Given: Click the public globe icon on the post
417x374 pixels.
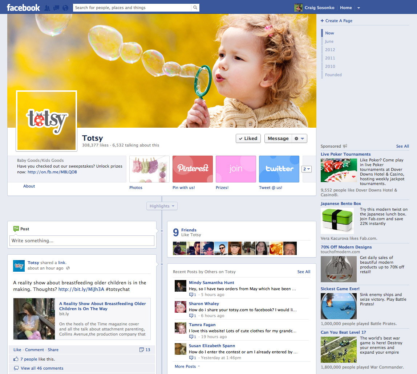Looking at the screenshot, I should click(x=68, y=268).
